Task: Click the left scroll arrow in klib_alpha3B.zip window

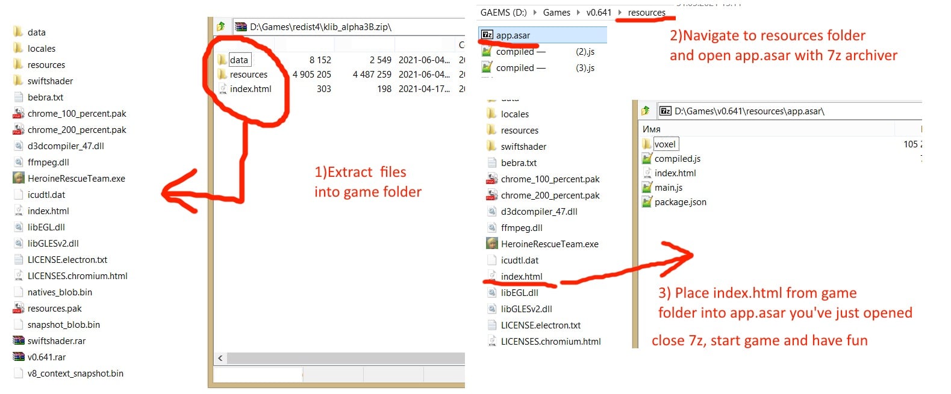Action: (x=220, y=358)
